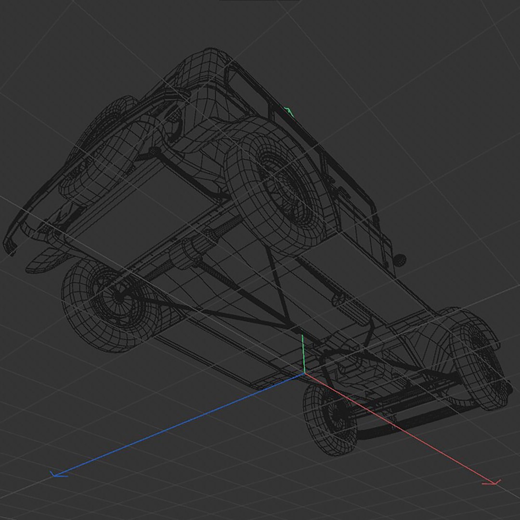This screenshot has height=520, width=520.
Task: Click the green Y-axis arrow tip
Action: 289,111
